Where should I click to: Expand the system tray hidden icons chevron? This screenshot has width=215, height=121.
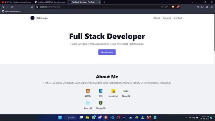pyautogui.click(x=186, y=118)
